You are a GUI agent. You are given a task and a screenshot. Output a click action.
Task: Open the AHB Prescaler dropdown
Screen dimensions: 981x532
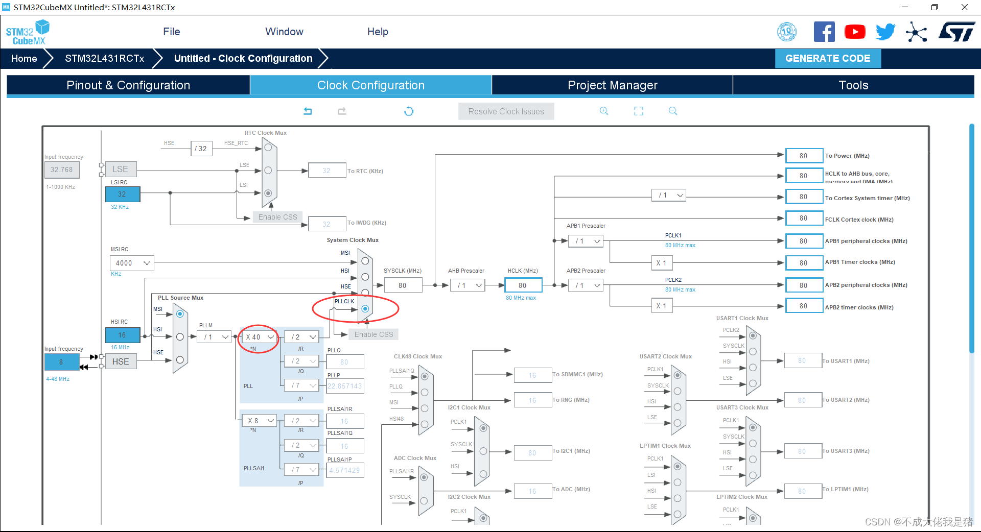468,285
